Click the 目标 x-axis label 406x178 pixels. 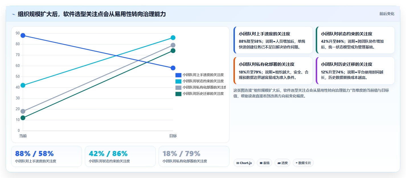(173, 136)
